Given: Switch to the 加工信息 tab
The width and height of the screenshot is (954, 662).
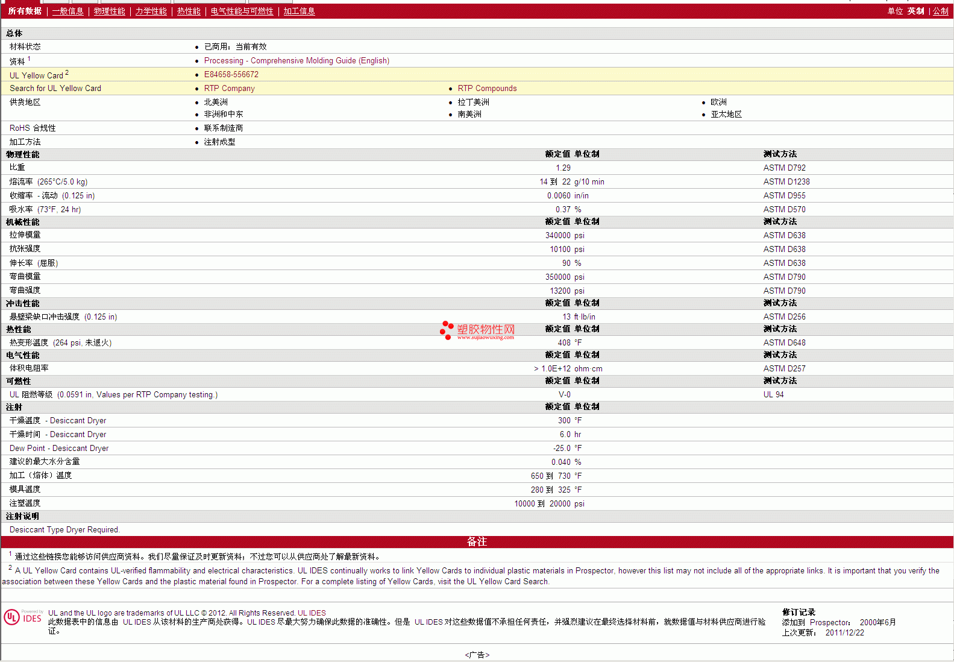Looking at the screenshot, I should point(299,11).
